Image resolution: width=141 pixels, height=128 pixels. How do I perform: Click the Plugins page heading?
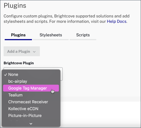pyautogui.click(x=15, y=6)
